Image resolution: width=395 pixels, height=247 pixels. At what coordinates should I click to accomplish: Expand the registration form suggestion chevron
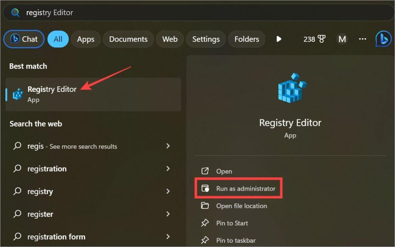[x=168, y=237]
